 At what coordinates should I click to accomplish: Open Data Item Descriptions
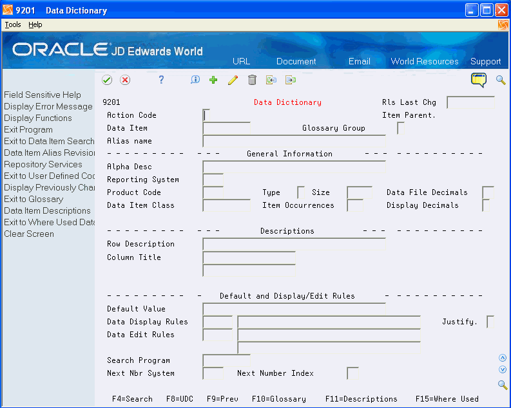[47, 210]
